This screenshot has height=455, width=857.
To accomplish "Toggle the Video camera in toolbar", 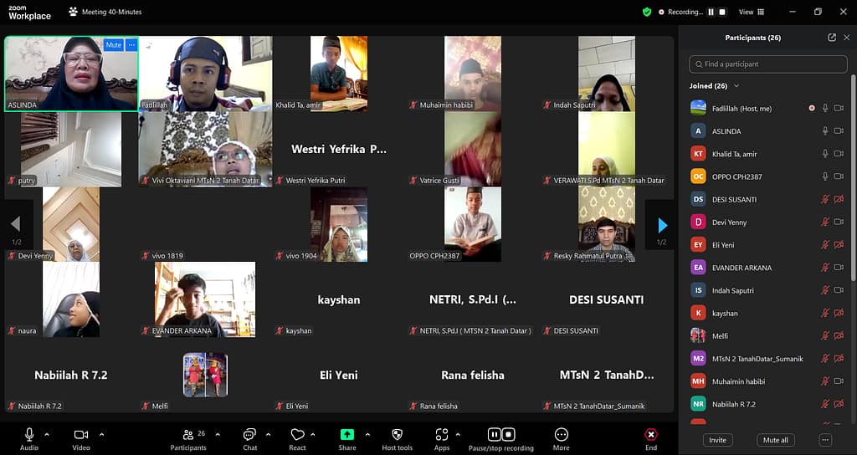I will click(x=81, y=435).
